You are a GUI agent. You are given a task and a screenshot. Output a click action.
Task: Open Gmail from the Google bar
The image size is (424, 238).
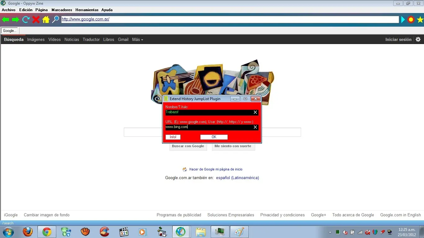click(x=123, y=39)
